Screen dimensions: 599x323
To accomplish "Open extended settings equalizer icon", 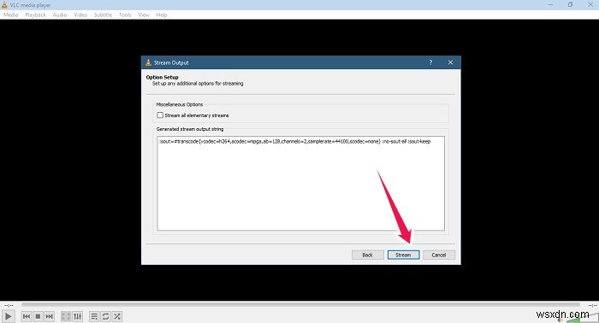I will pyautogui.click(x=78, y=316).
